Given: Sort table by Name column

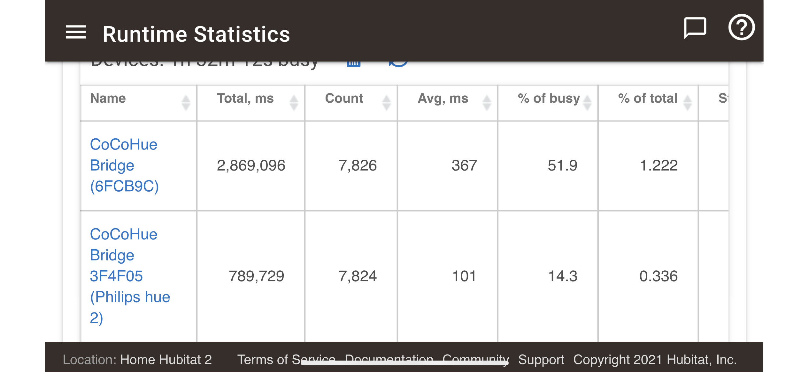Looking at the screenshot, I should (139, 103).
